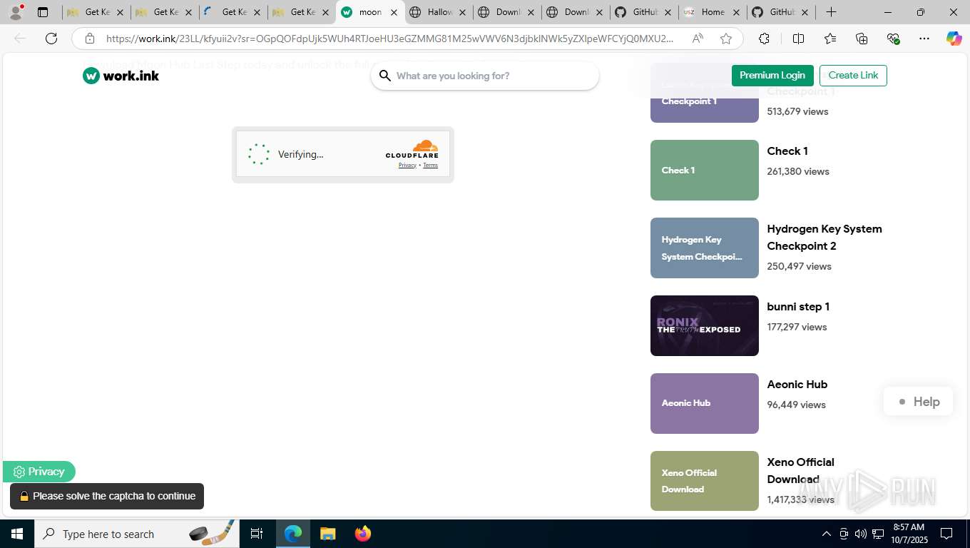970x548 pixels.
Task: Open the Extensions puzzle icon
Action: tap(764, 39)
